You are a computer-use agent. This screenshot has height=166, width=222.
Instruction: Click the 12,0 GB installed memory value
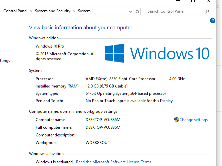(107, 86)
